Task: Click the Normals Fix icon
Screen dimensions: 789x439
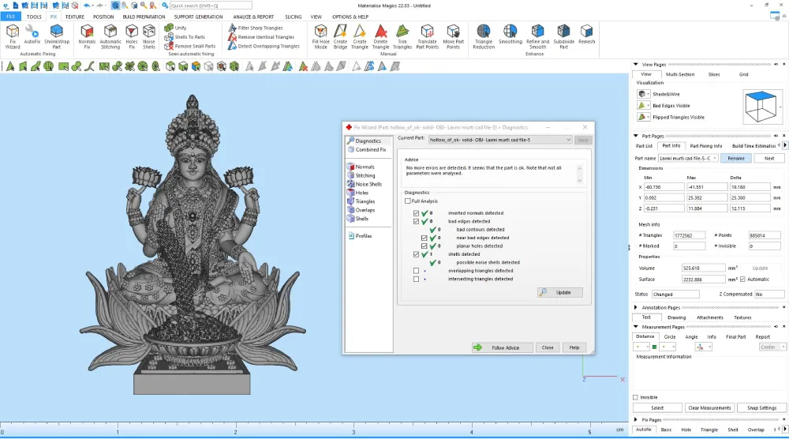Action: (87, 36)
